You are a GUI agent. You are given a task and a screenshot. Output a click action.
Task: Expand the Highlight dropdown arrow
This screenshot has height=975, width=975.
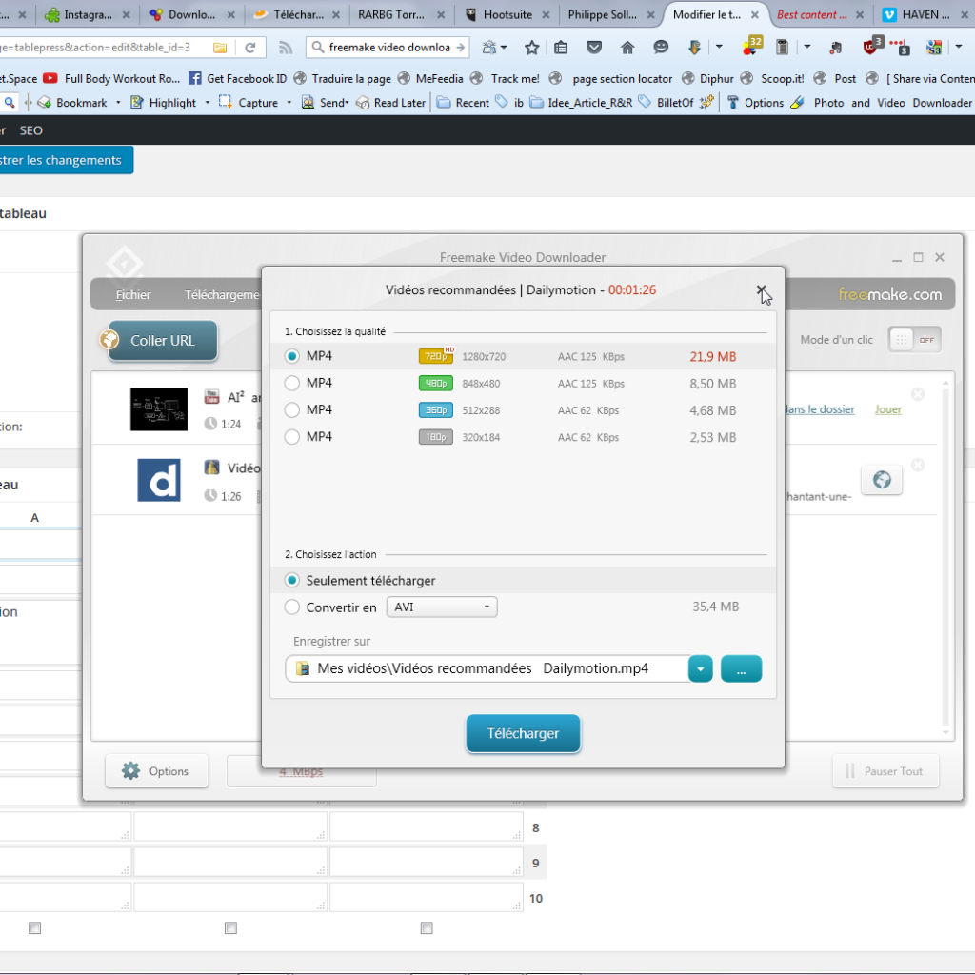coord(207,103)
